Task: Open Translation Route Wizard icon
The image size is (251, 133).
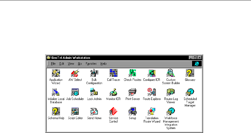Action: (151, 111)
